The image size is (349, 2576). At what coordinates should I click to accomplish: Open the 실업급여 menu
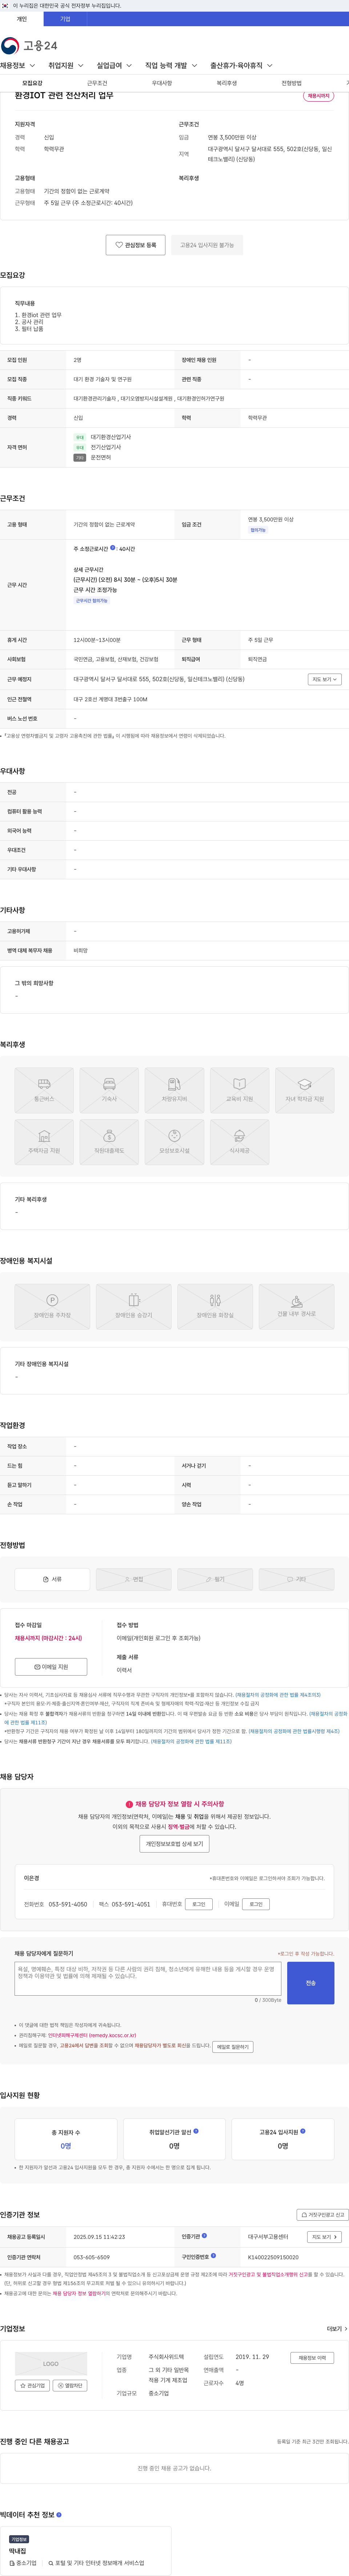114,66
